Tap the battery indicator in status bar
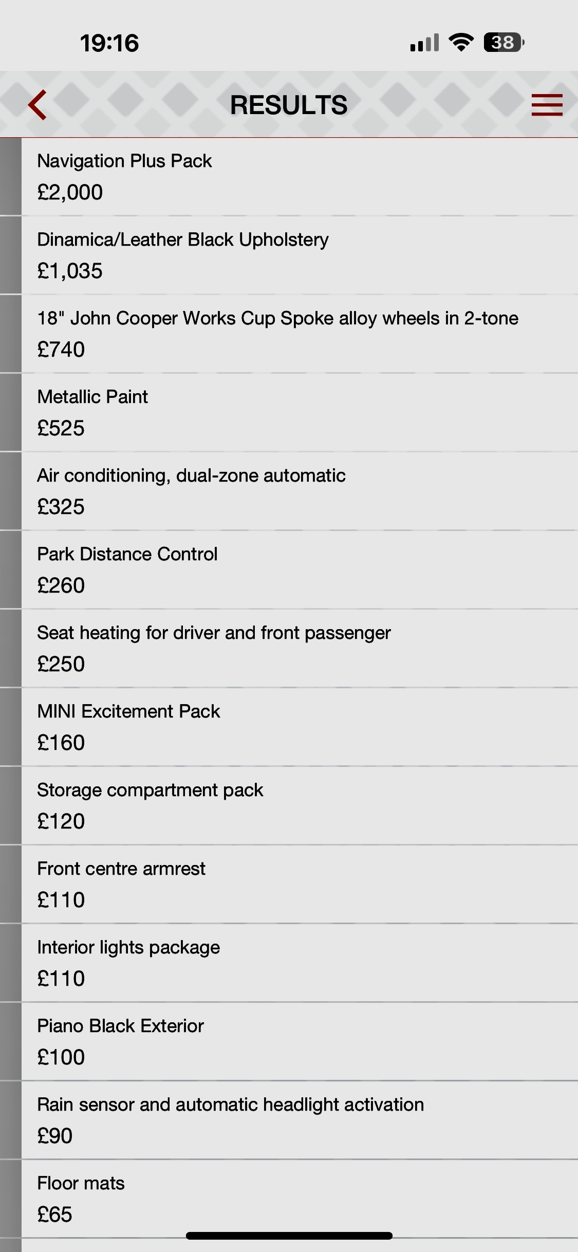 click(x=504, y=43)
